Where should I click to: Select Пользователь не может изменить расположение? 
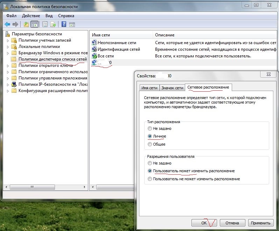click(x=150, y=179)
